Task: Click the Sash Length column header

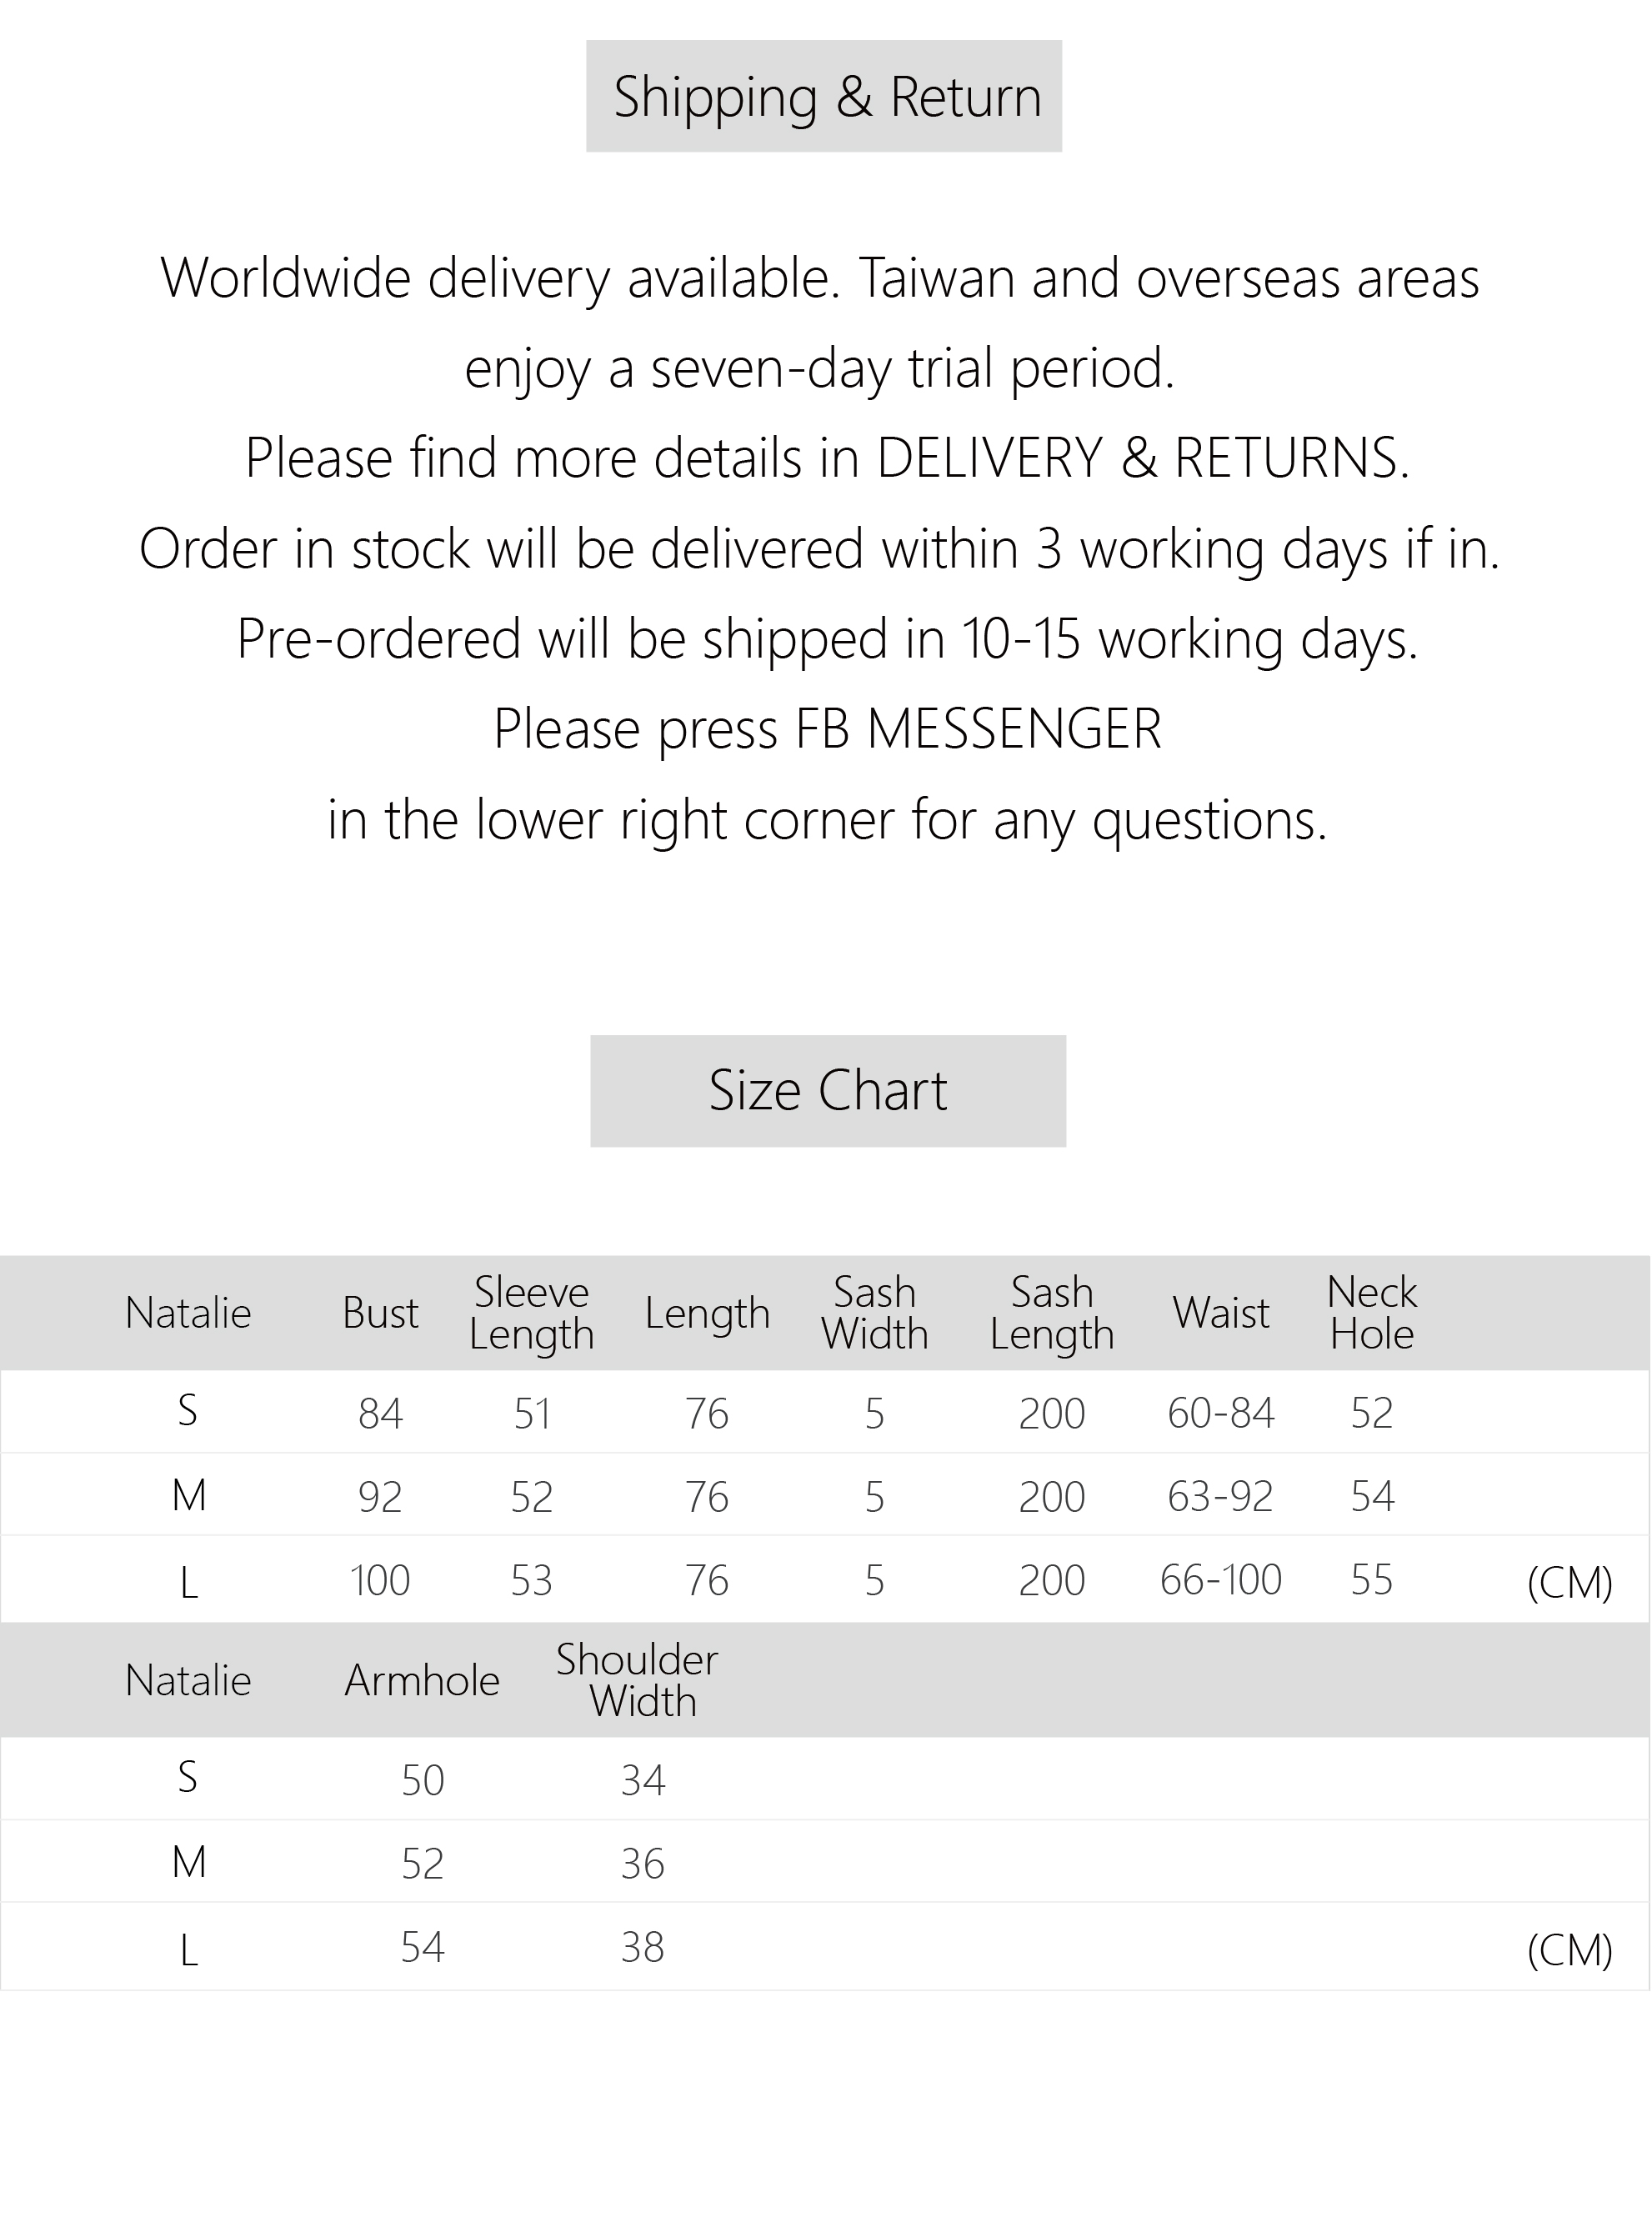Action: [x=1051, y=1313]
